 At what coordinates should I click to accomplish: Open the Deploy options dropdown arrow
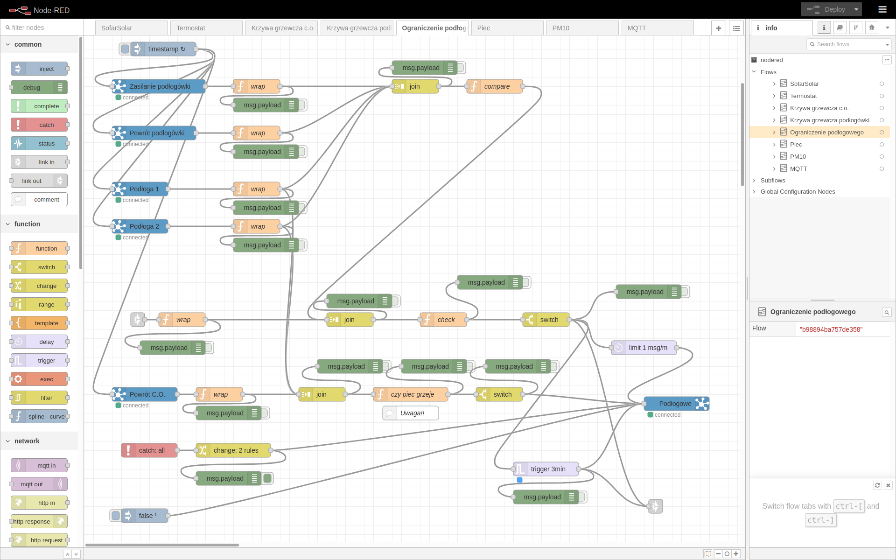tap(856, 9)
